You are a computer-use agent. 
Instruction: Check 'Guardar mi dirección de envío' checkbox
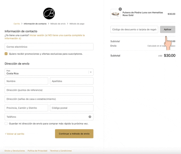6,123
